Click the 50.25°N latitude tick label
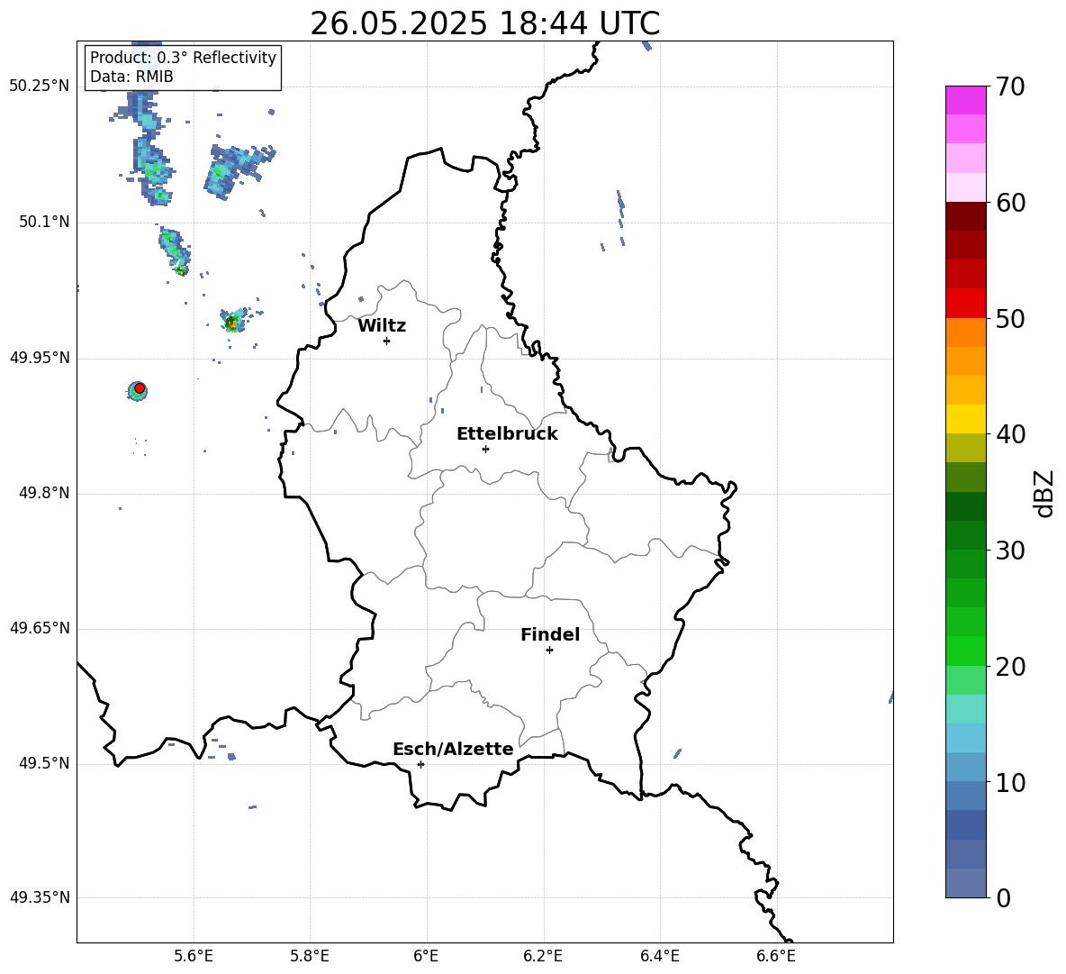1066x974 pixels. pyautogui.click(x=40, y=86)
